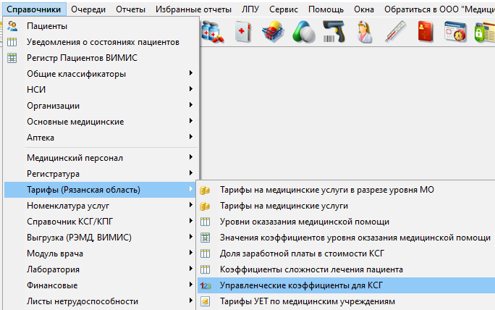Viewport: 495px width, 310px height.
Task: Expand the Медицинский персонал submenu arrow
Action: pos(190,156)
